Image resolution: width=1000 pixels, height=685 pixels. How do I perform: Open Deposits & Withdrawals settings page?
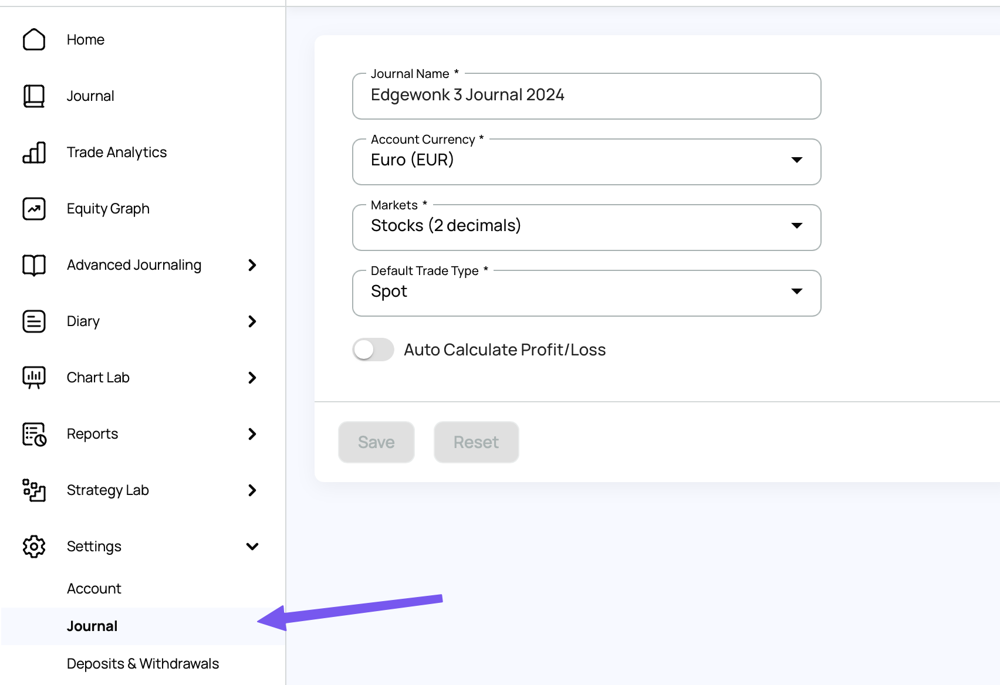click(x=143, y=664)
